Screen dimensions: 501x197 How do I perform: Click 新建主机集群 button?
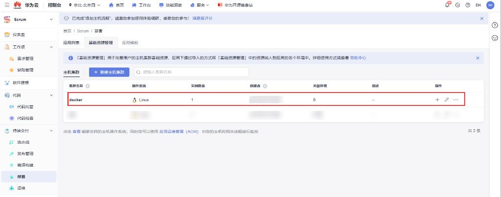[x=109, y=72]
